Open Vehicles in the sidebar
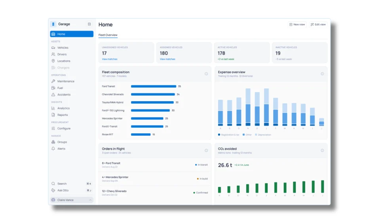The image size is (388, 219). click(x=72, y=48)
